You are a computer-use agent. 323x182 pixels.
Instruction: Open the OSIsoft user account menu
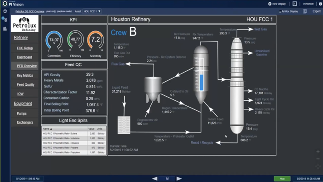click(x=308, y=4)
